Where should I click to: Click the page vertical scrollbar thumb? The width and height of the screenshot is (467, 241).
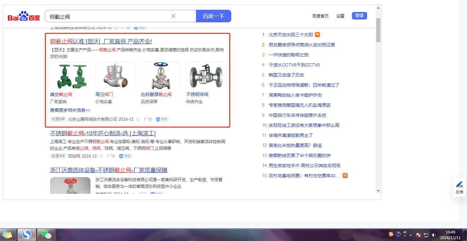click(x=378, y=30)
